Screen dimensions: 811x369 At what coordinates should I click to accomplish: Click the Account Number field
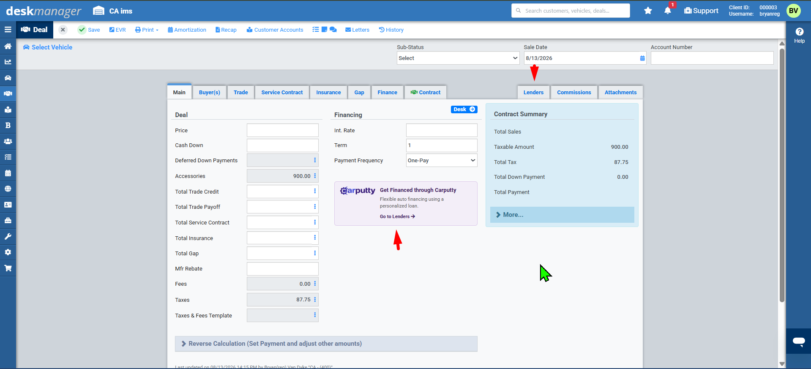point(712,58)
